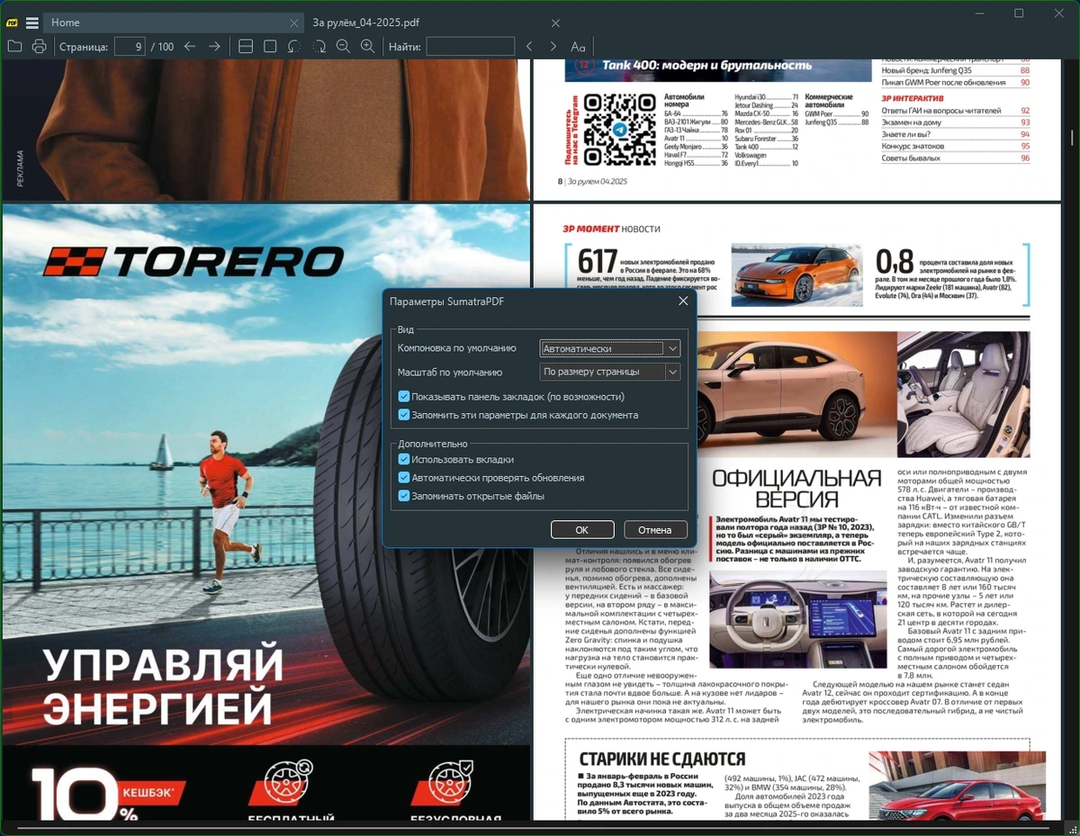
Task: Click the page number input field
Action: [130, 46]
